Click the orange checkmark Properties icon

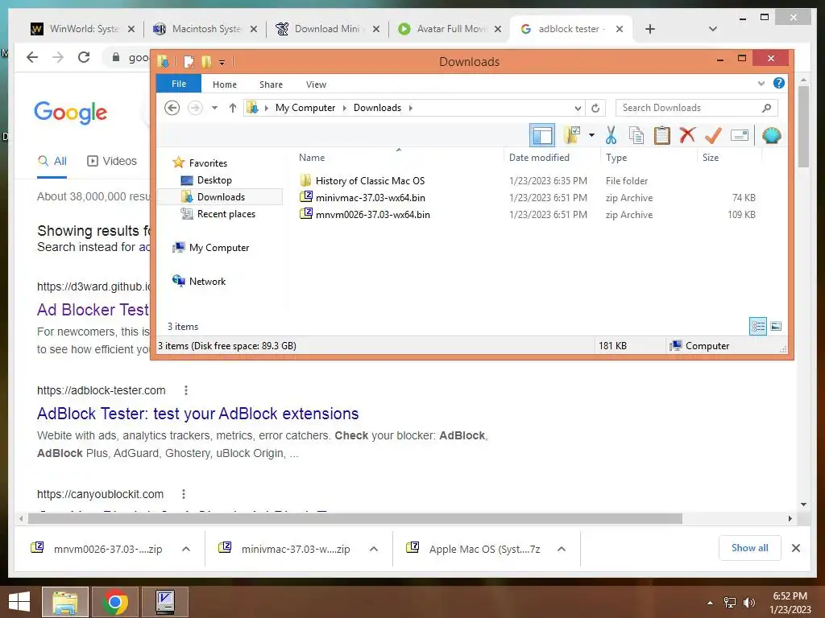714,135
